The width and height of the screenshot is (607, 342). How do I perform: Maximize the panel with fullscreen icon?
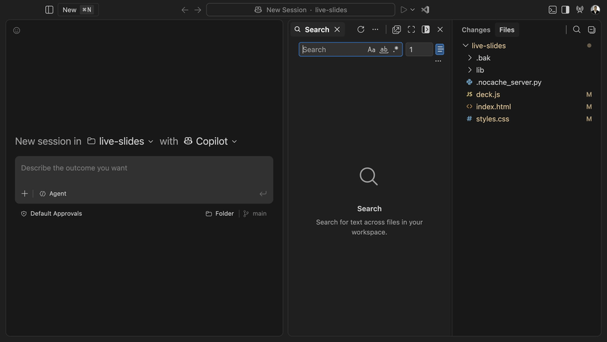pos(411,30)
